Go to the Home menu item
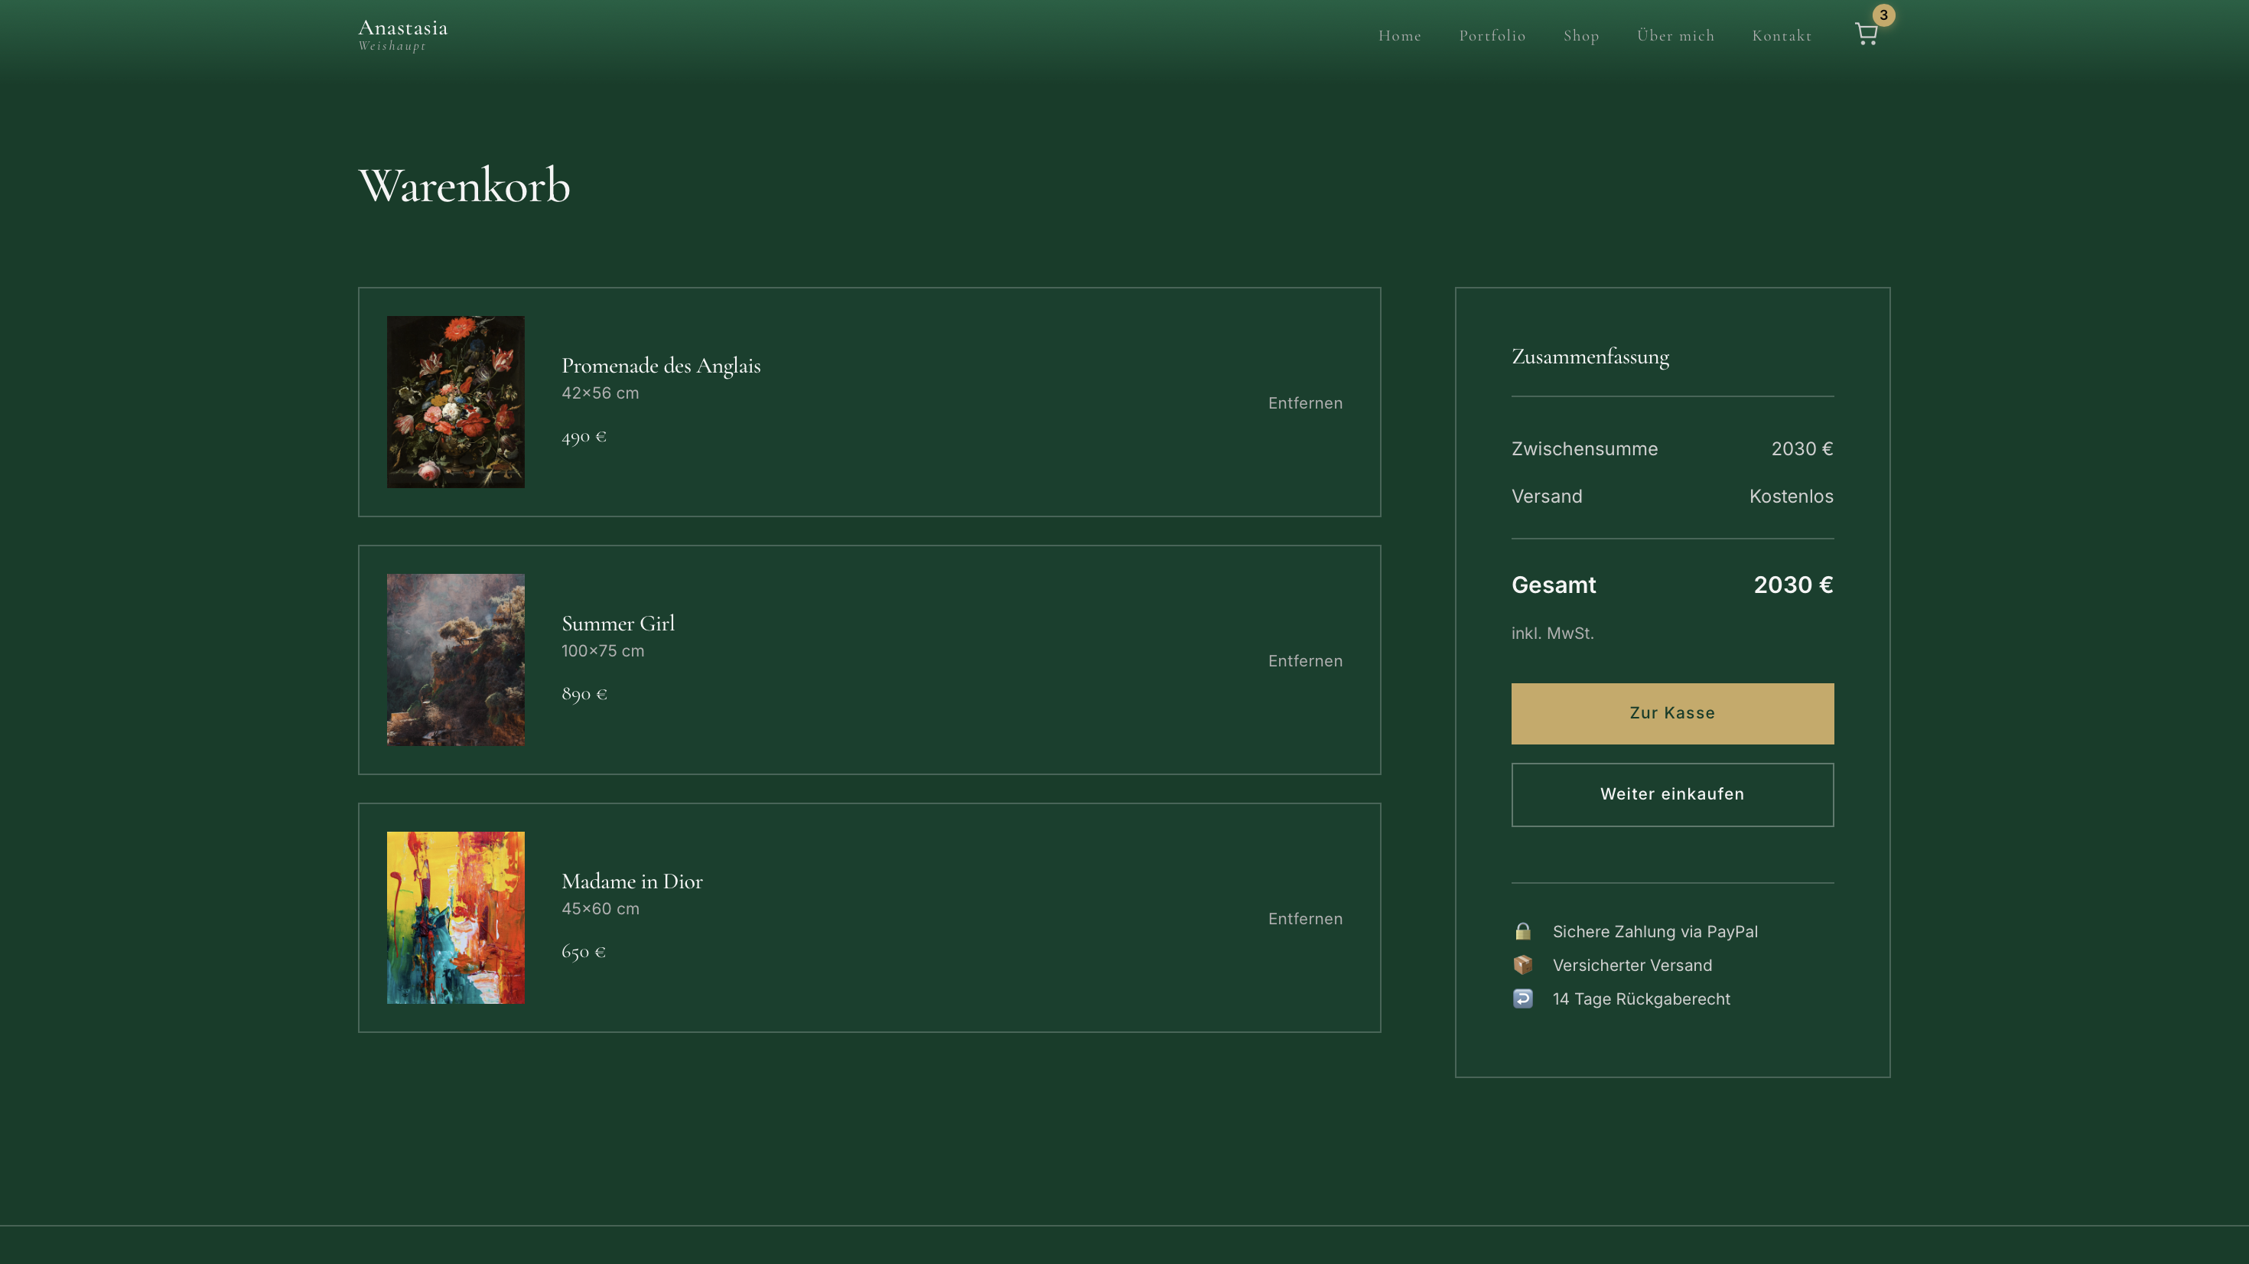2249x1264 pixels. 1398,36
